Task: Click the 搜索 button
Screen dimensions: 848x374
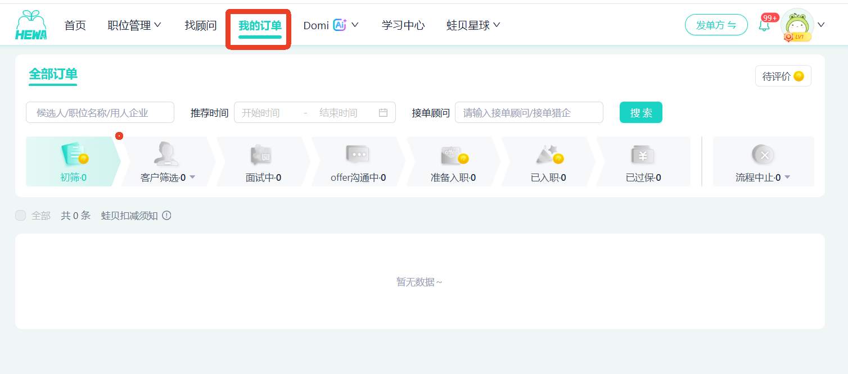Action: tap(641, 112)
